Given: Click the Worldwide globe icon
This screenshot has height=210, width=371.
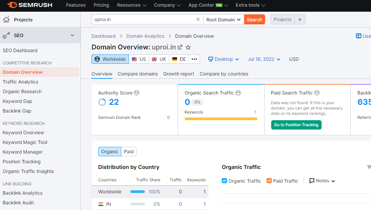Looking at the screenshot, I should point(97,59).
